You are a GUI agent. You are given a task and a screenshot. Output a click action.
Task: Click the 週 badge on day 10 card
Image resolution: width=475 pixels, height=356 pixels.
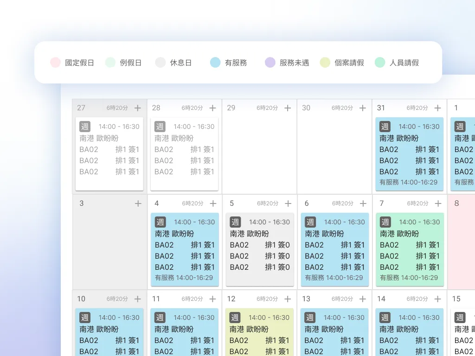(85, 318)
